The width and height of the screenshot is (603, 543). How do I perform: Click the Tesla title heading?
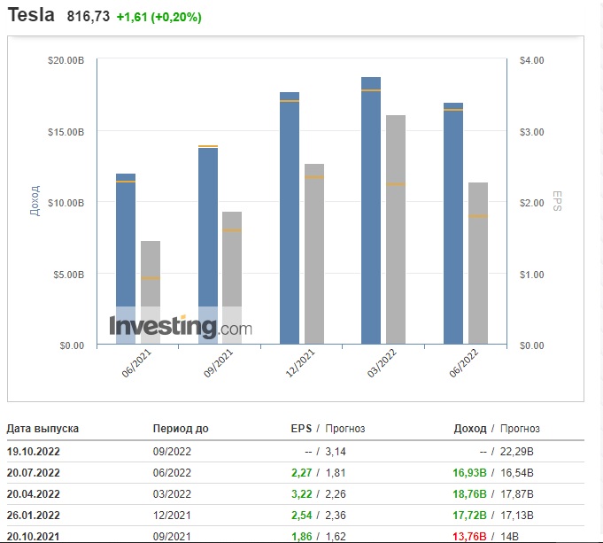[31, 15]
